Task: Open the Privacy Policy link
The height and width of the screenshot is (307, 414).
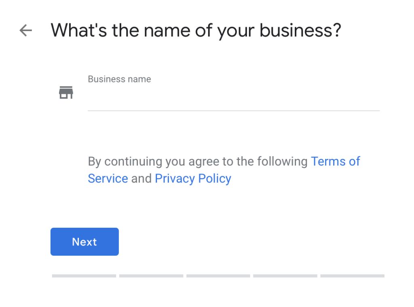Action: tap(193, 178)
